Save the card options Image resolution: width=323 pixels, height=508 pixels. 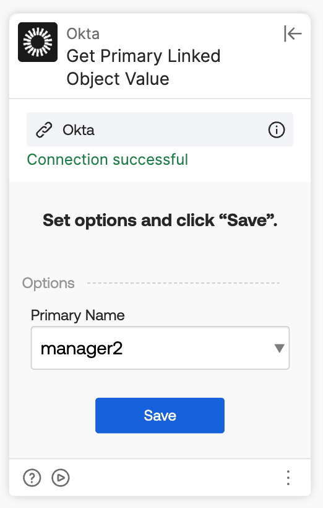coord(160,415)
